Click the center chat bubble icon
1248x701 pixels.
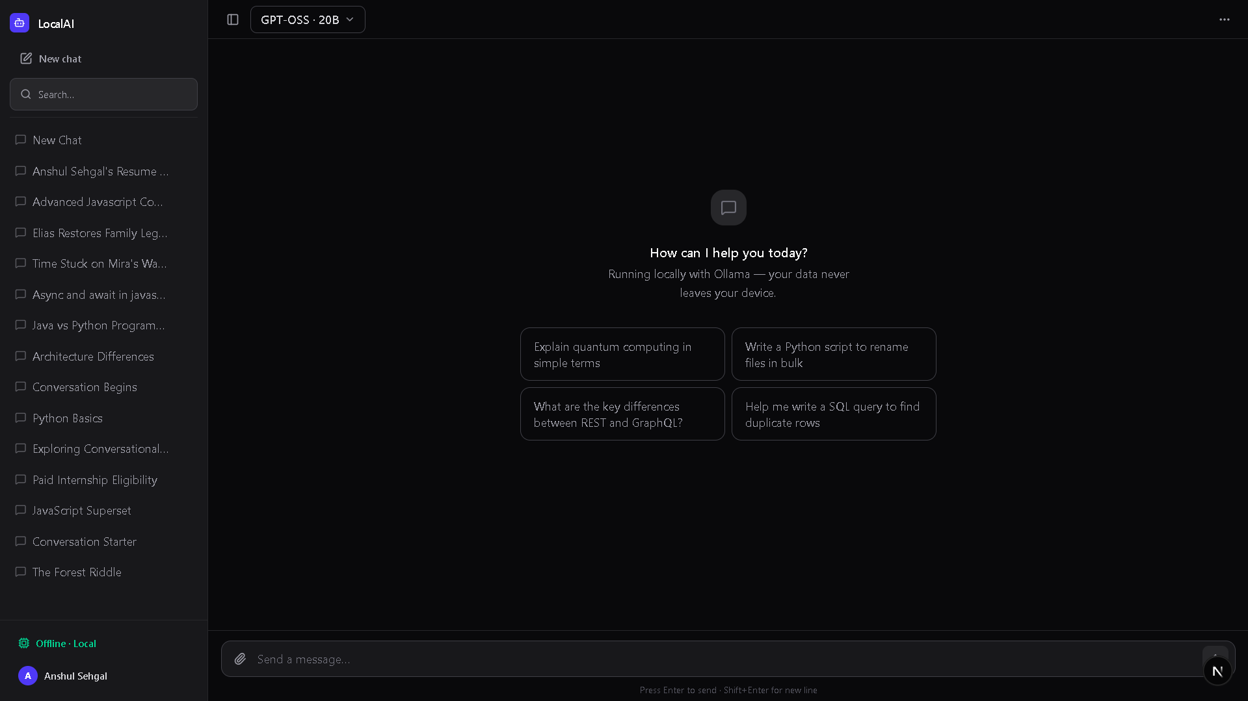[x=728, y=207]
